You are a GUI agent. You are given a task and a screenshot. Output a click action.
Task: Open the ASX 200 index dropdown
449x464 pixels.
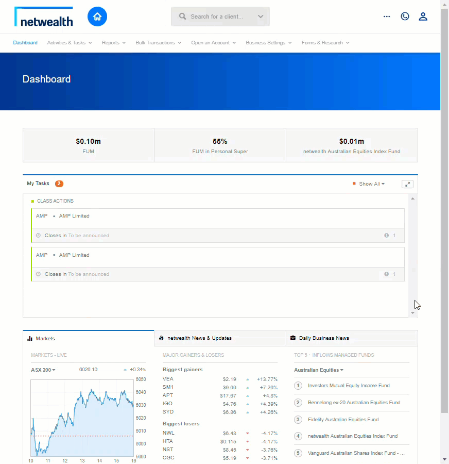pyautogui.click(x=43, y=370)
